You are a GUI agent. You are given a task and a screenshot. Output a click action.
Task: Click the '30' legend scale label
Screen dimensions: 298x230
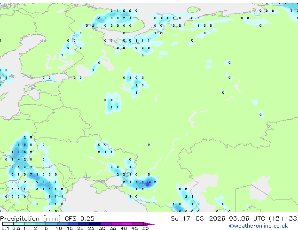point(102,228)
